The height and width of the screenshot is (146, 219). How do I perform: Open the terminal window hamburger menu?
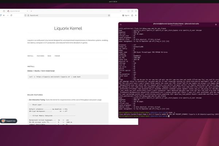pos(216,24)
